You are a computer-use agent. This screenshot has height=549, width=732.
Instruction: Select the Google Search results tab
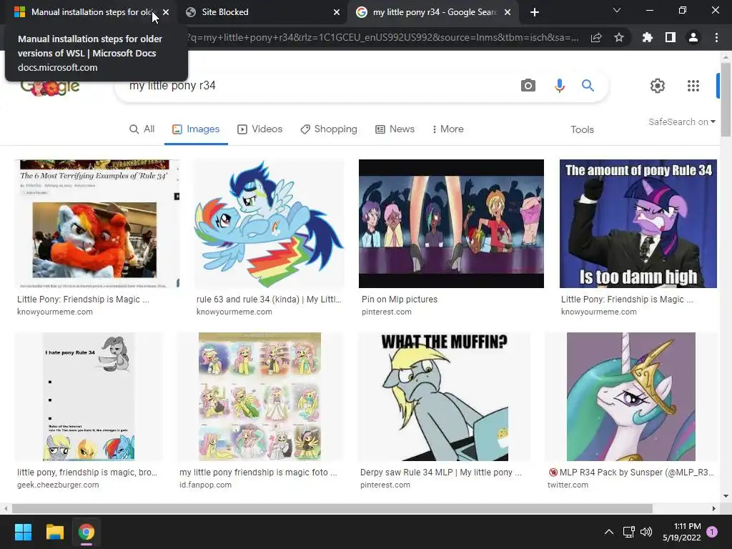click(x=434, y=12)
